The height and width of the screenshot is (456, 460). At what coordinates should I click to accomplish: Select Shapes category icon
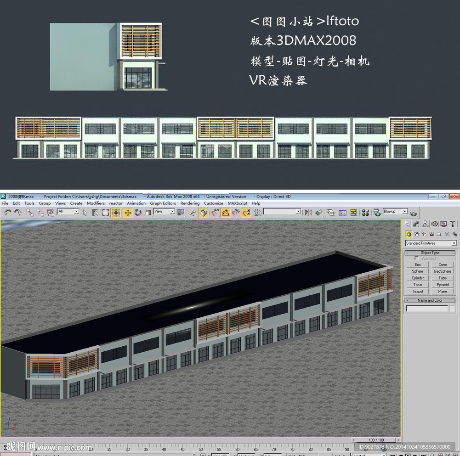click(417, 234)
